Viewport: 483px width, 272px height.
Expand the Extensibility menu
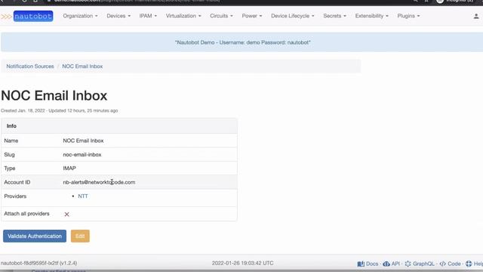(371, 16)
